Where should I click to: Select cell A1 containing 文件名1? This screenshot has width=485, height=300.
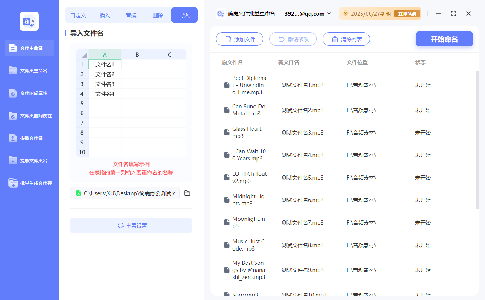point(105,64)
